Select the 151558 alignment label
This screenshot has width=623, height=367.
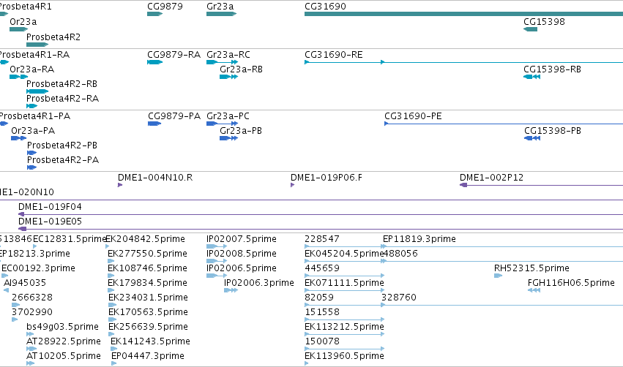tap(322, 312)
